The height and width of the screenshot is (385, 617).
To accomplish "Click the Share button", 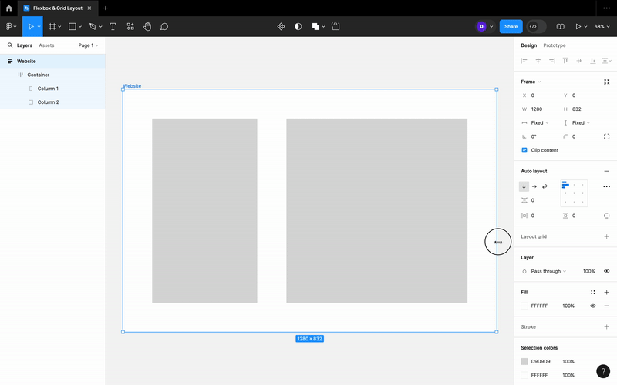I will (511, 26).
